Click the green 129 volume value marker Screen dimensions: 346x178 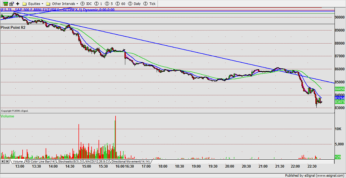click(338, 158)
